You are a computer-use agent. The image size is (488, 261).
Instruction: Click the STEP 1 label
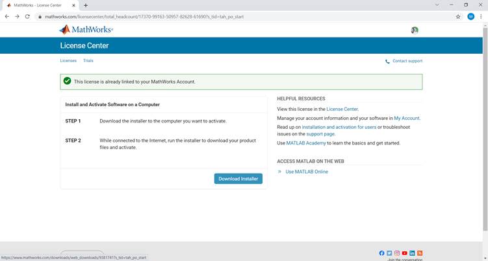pos(73,121)
